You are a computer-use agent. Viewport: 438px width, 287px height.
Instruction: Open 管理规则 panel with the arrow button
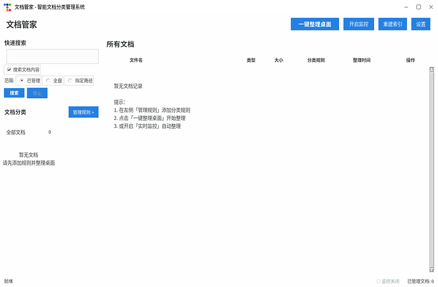click(83, 112)
